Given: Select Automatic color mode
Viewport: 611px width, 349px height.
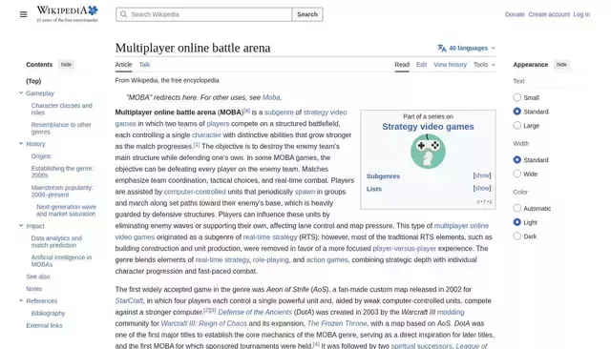Looking at the screenshot, I should coord(517,208).
